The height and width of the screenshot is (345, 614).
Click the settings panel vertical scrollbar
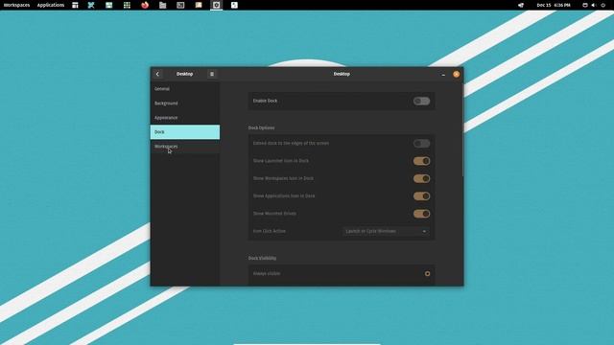[x=462, y=129]
